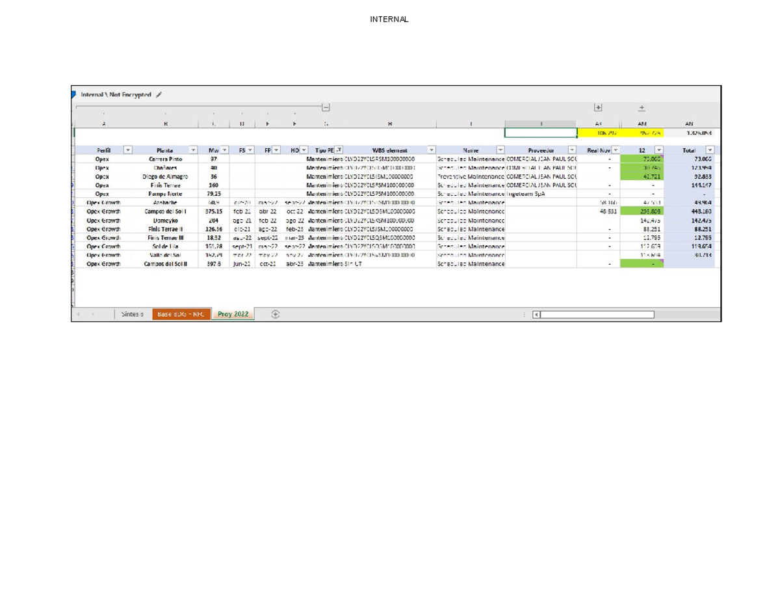Switch to the Síntesis sheet tab

(x=132, y=314)
